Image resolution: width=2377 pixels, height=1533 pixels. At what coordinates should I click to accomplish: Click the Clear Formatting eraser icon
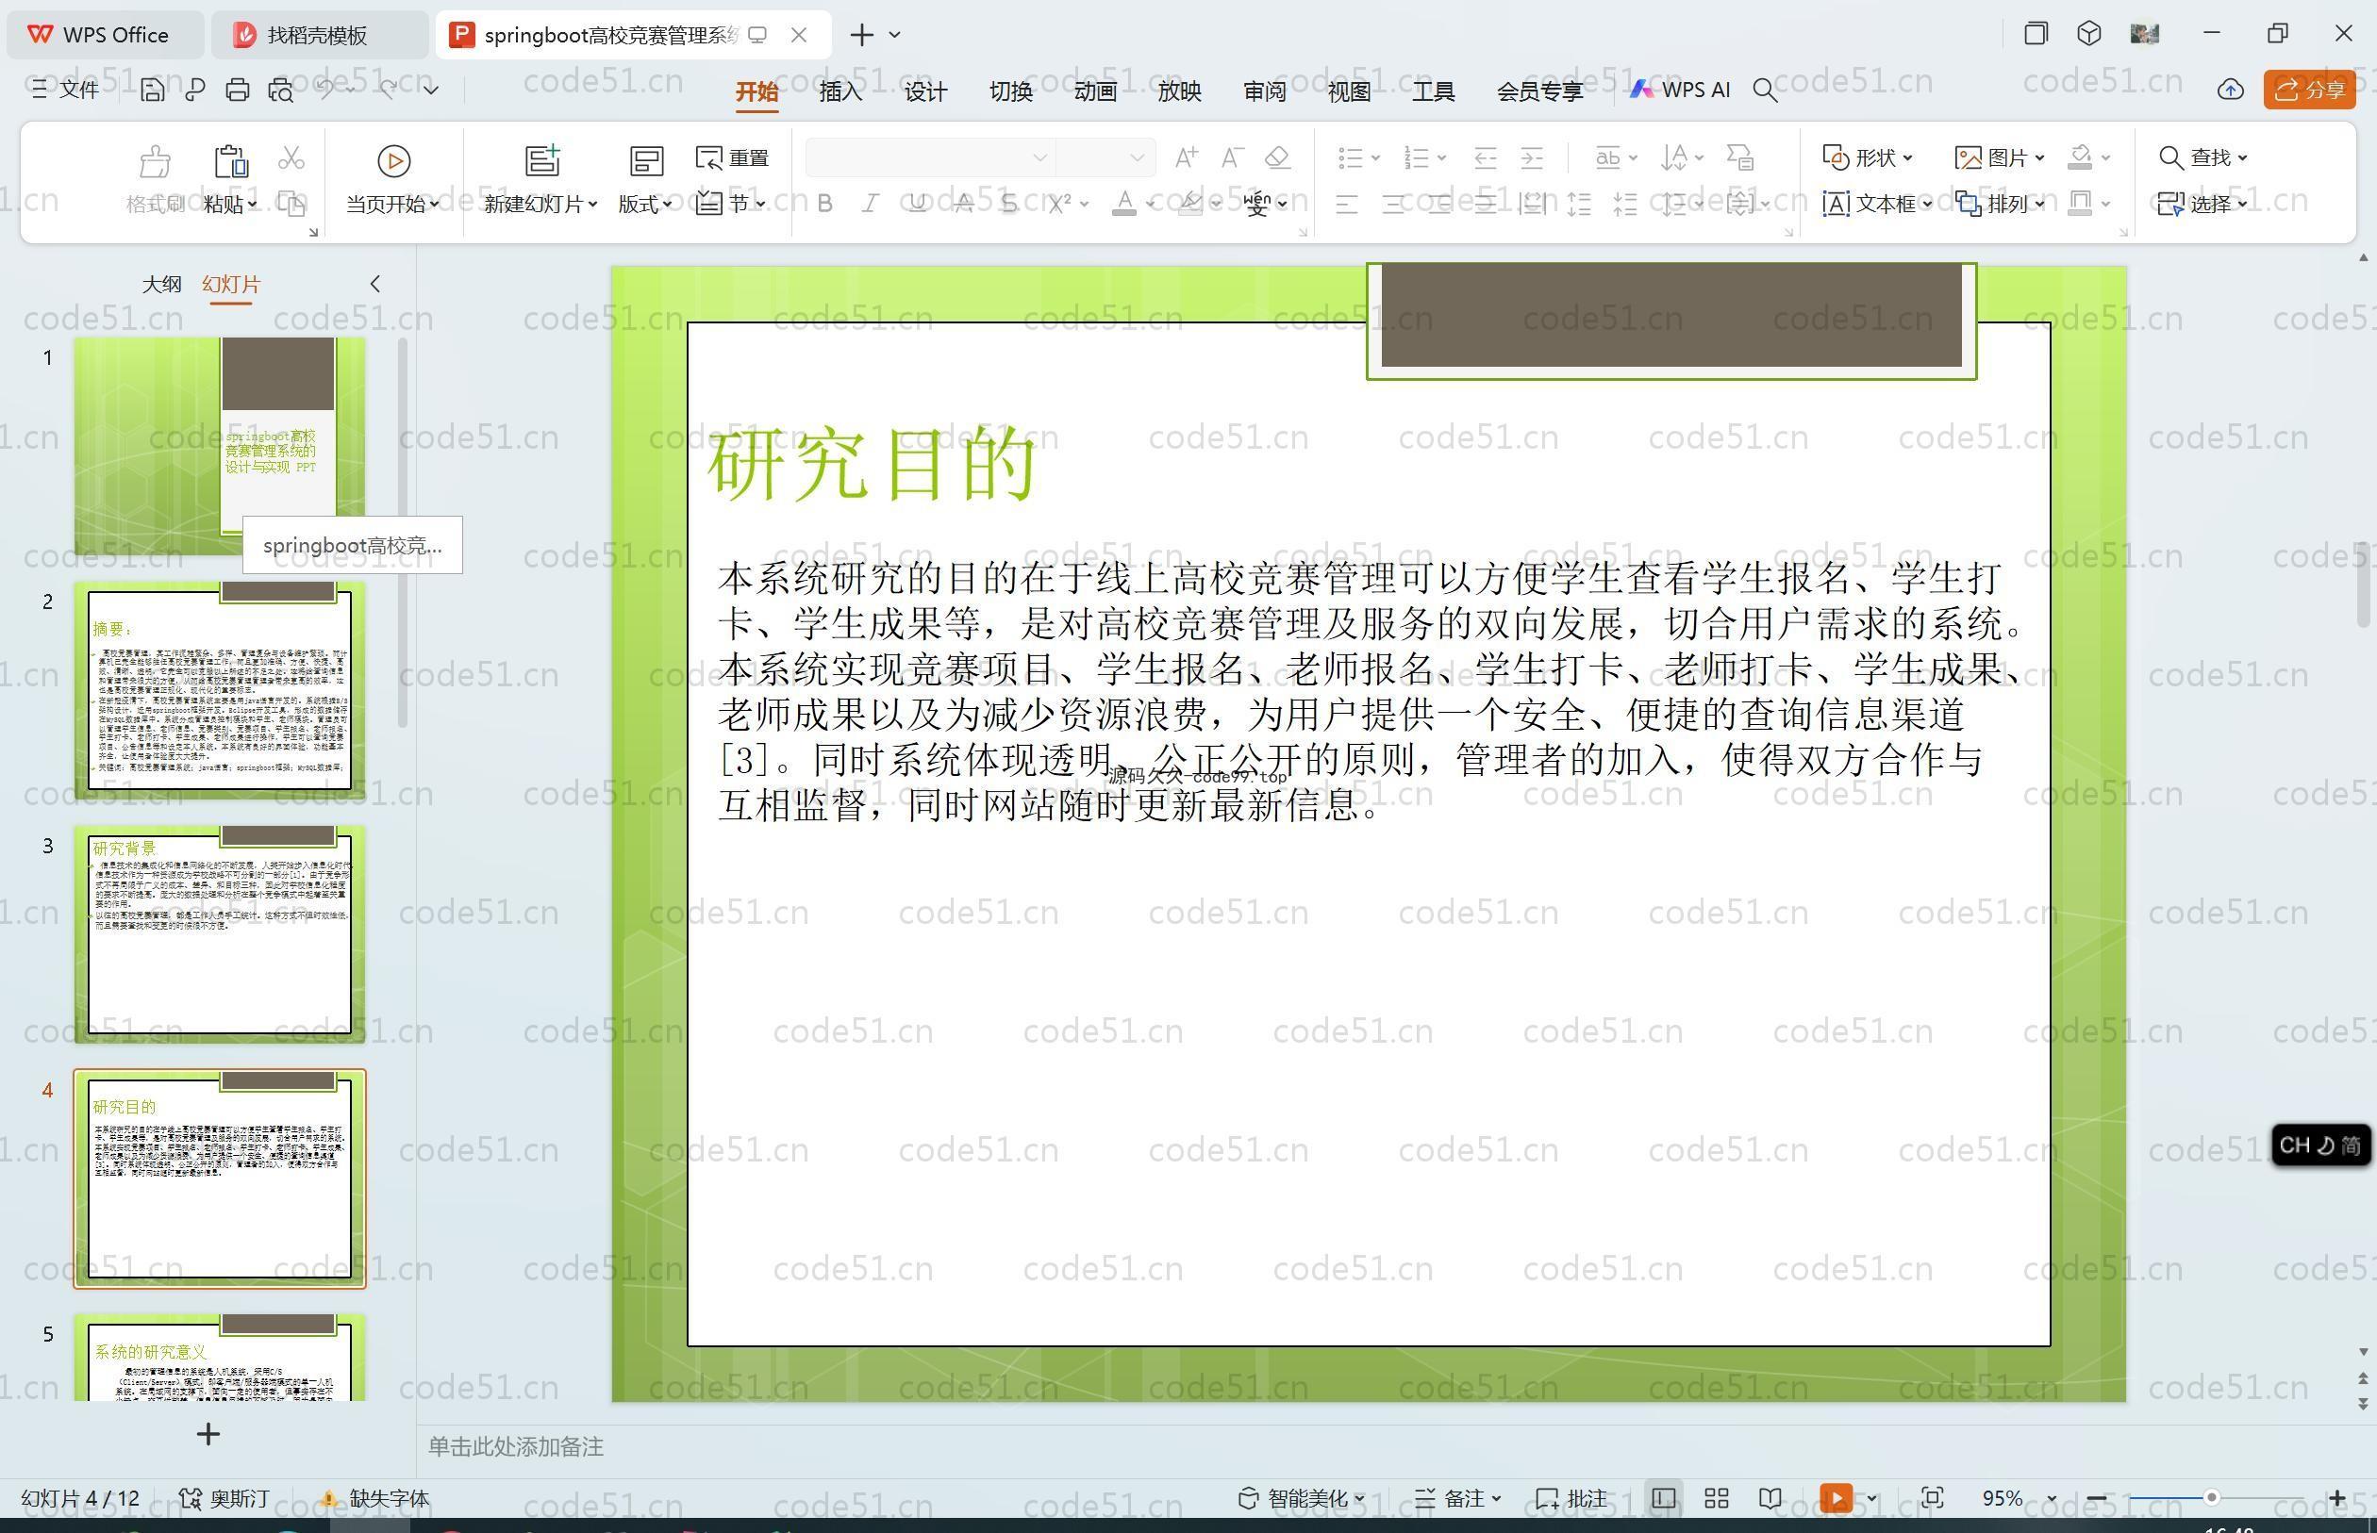[x=1277, y=157]
